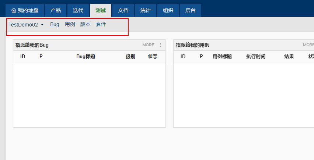314x160 pixels.
Task: Click MORE in 指派给我的用例 panel
Action: 308,45
